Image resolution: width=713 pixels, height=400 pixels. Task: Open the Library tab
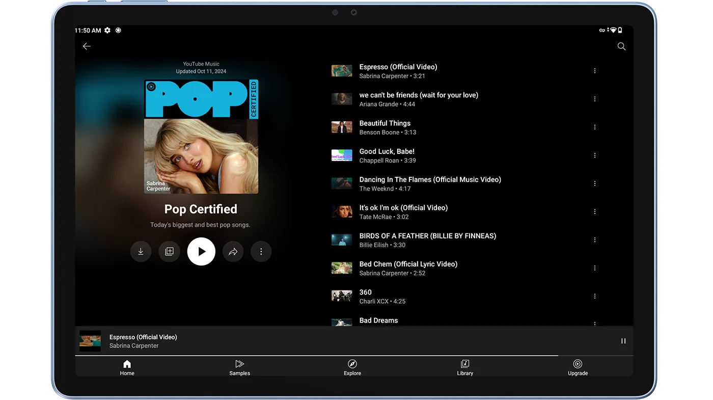pos(465,367)
